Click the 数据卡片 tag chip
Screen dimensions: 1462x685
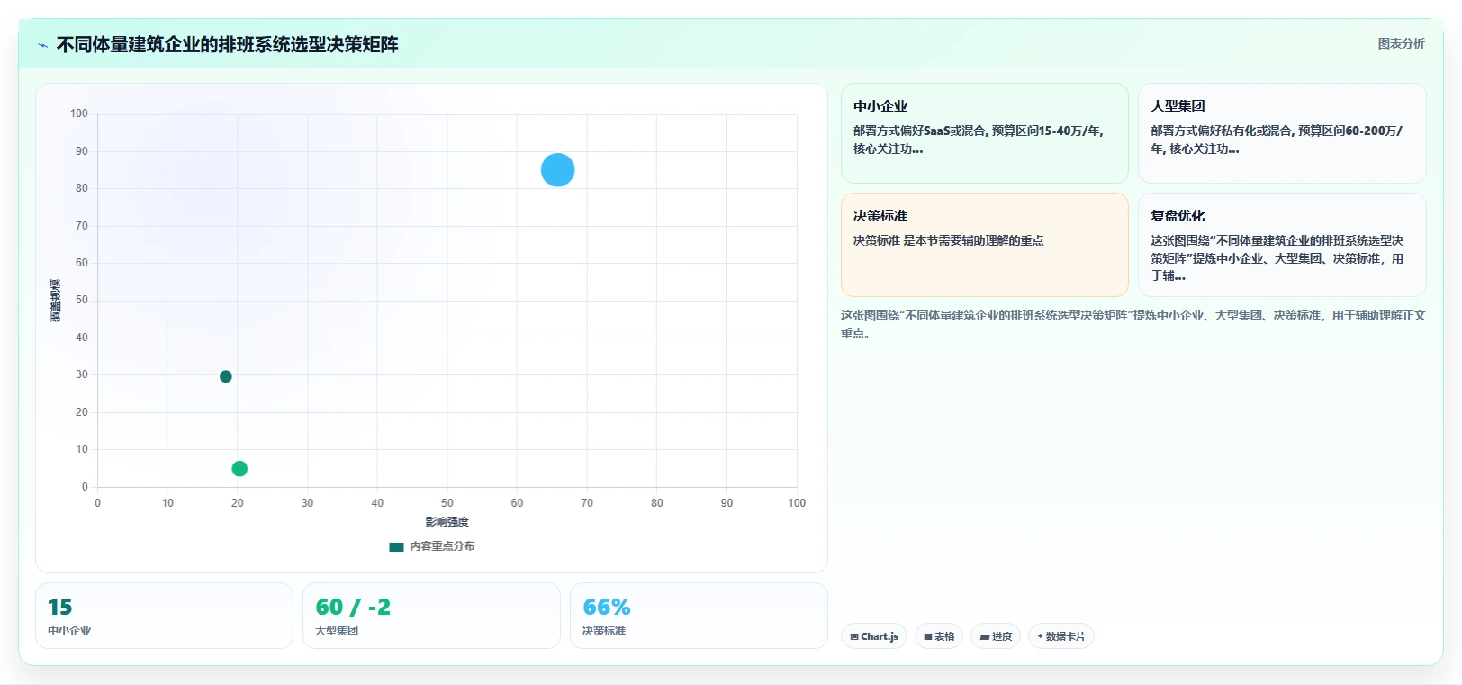point(1061,636)
